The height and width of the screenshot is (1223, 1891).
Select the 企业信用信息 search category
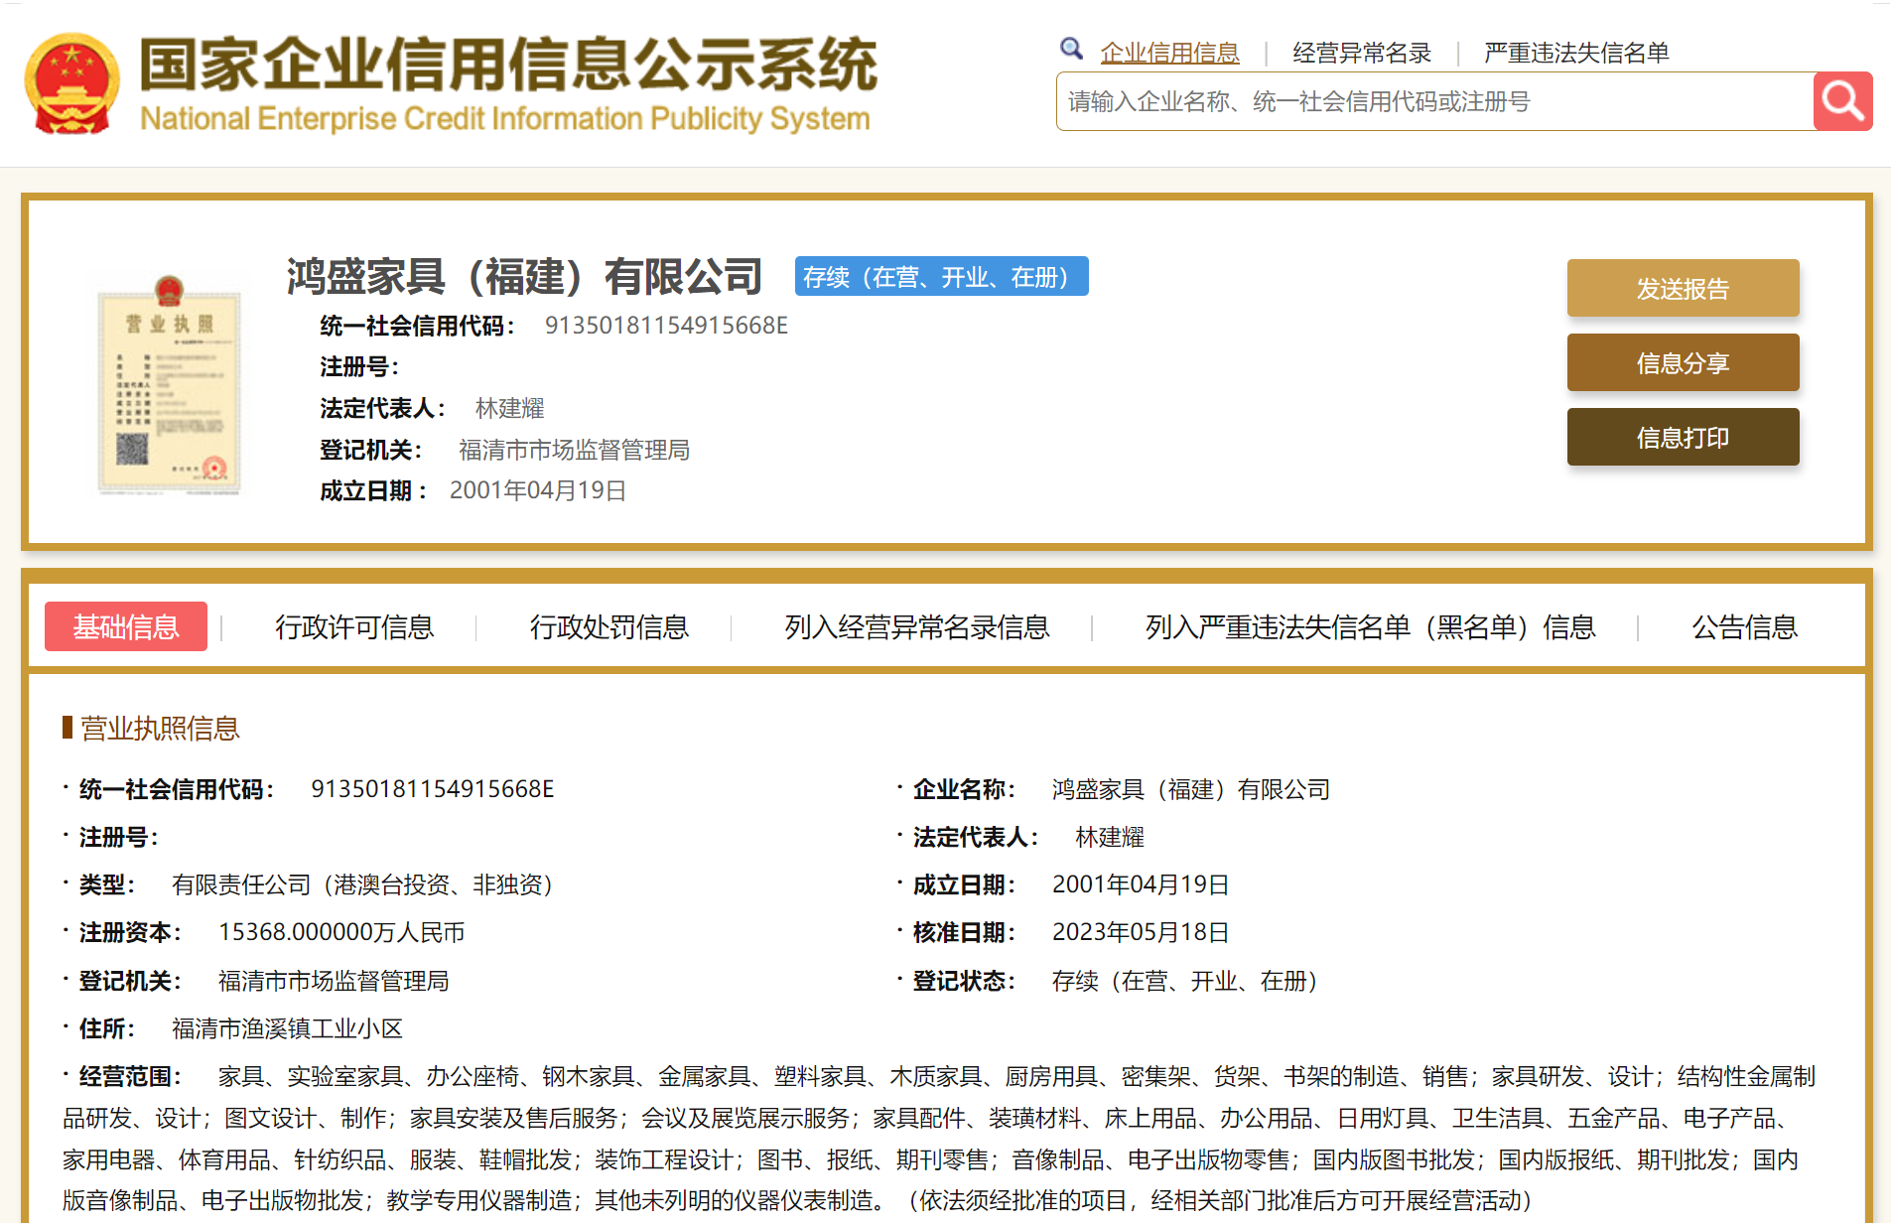click(x=1169, y=53)
